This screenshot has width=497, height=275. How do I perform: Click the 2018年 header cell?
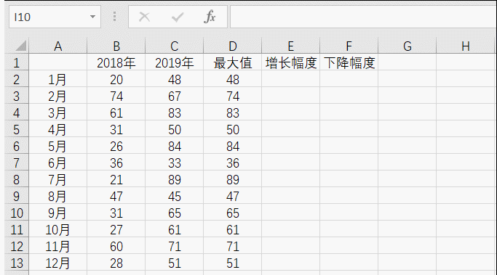point(116,62)
